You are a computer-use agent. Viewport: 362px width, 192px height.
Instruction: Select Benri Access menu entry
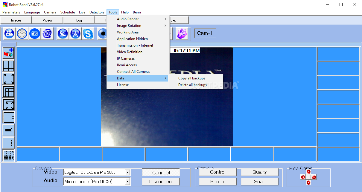pos(138,65)
